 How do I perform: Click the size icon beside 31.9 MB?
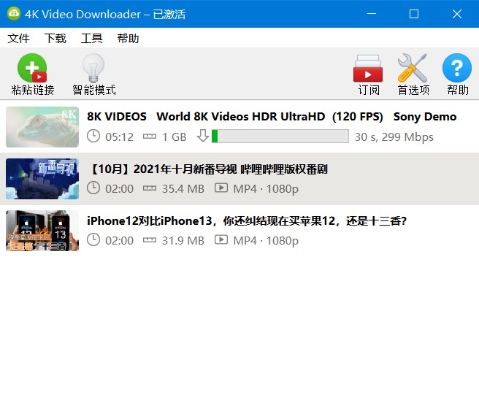point(150,240)
